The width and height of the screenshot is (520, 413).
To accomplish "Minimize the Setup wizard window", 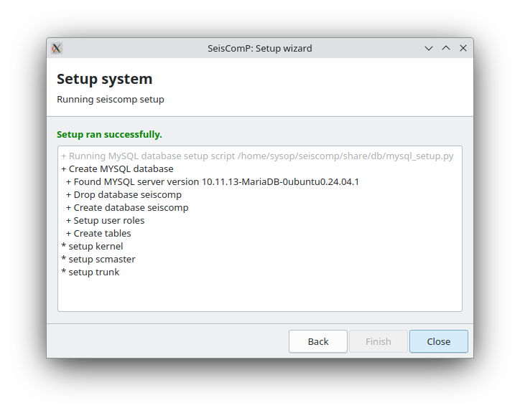I will (429, 48).
